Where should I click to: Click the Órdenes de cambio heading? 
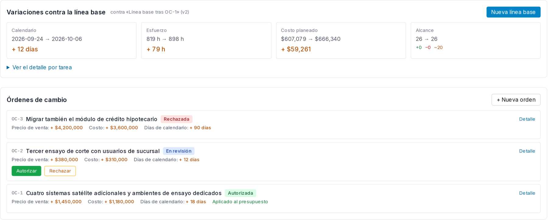pyautogui.click(x=37, y=100)
